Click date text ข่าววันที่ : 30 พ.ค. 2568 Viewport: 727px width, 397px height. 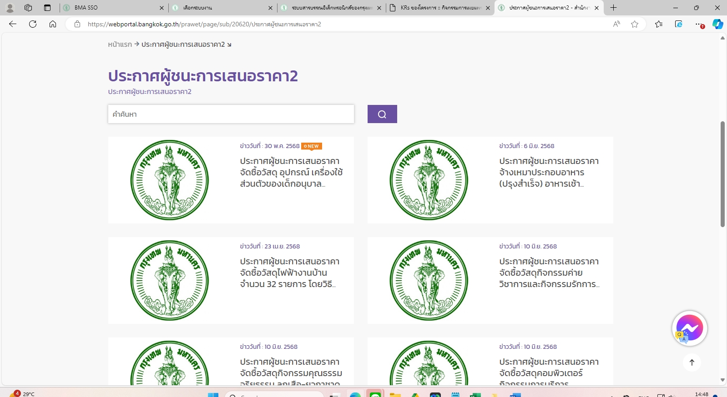coord(270,146)
